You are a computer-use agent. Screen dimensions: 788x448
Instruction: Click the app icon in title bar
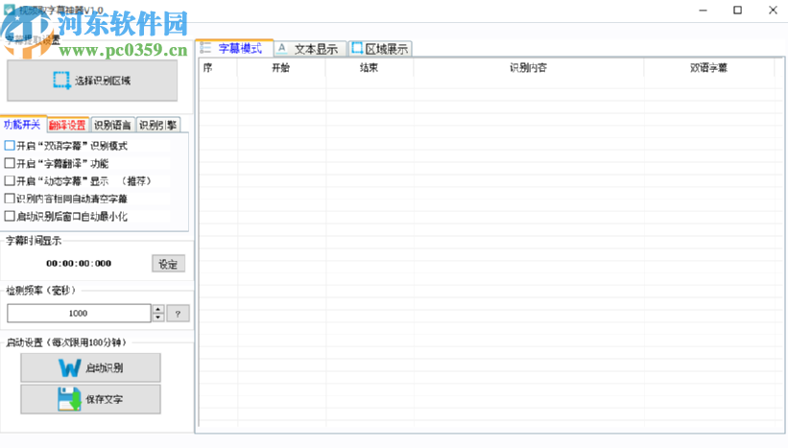point(9,10)
